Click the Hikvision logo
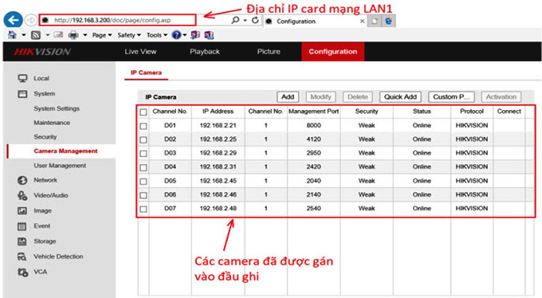This screenshot has width=542, height=298. coord(42,52)
